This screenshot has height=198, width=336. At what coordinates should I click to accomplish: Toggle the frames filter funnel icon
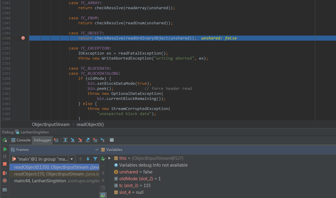point(95,159)
